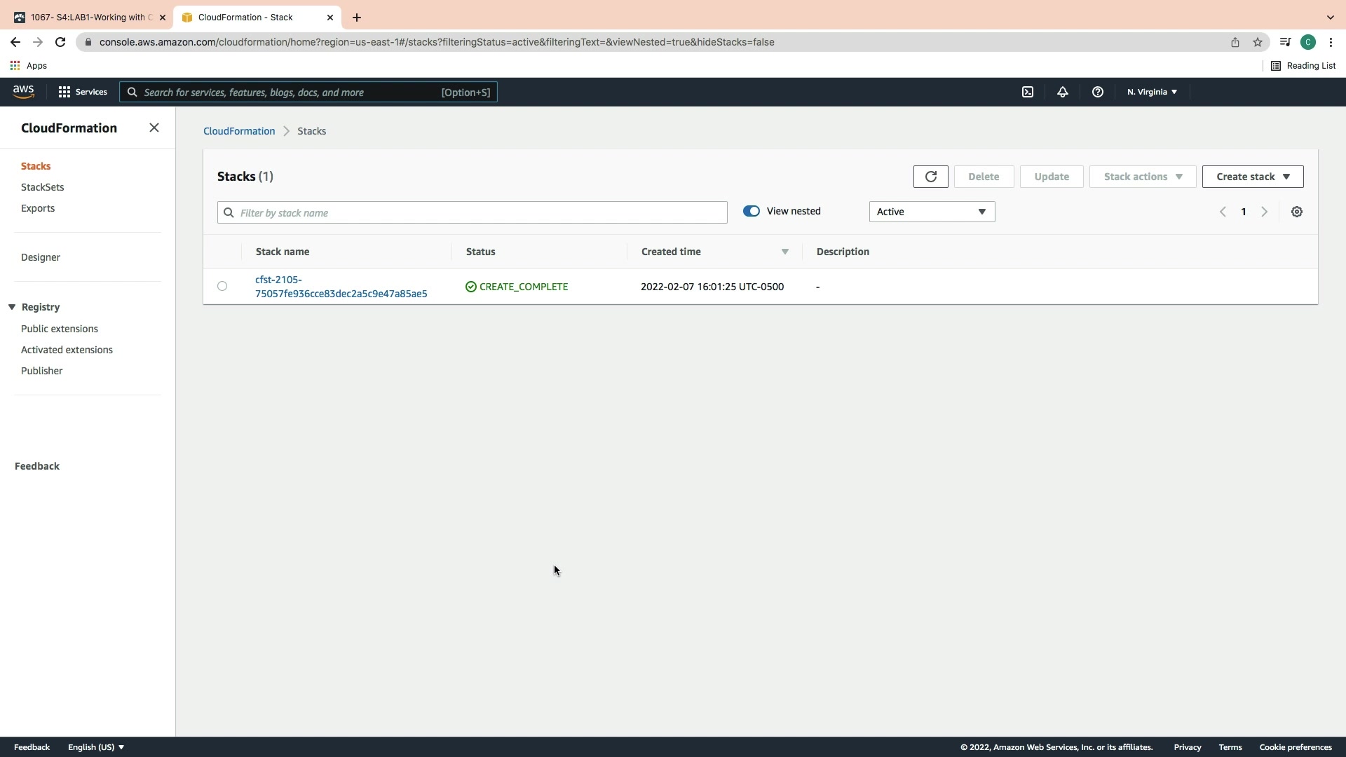Viewport: 1346px width, 757px height.
Task: Open the help question mark icon
Action: click(1097, 92)
